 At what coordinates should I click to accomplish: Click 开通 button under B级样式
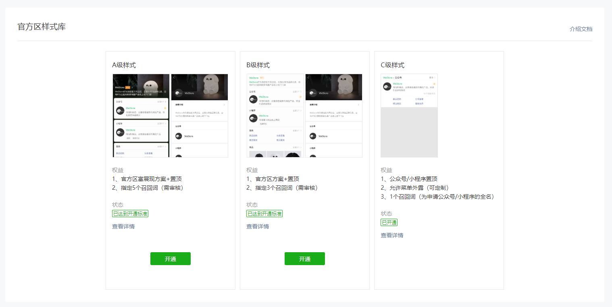click(x=305, y=259)
